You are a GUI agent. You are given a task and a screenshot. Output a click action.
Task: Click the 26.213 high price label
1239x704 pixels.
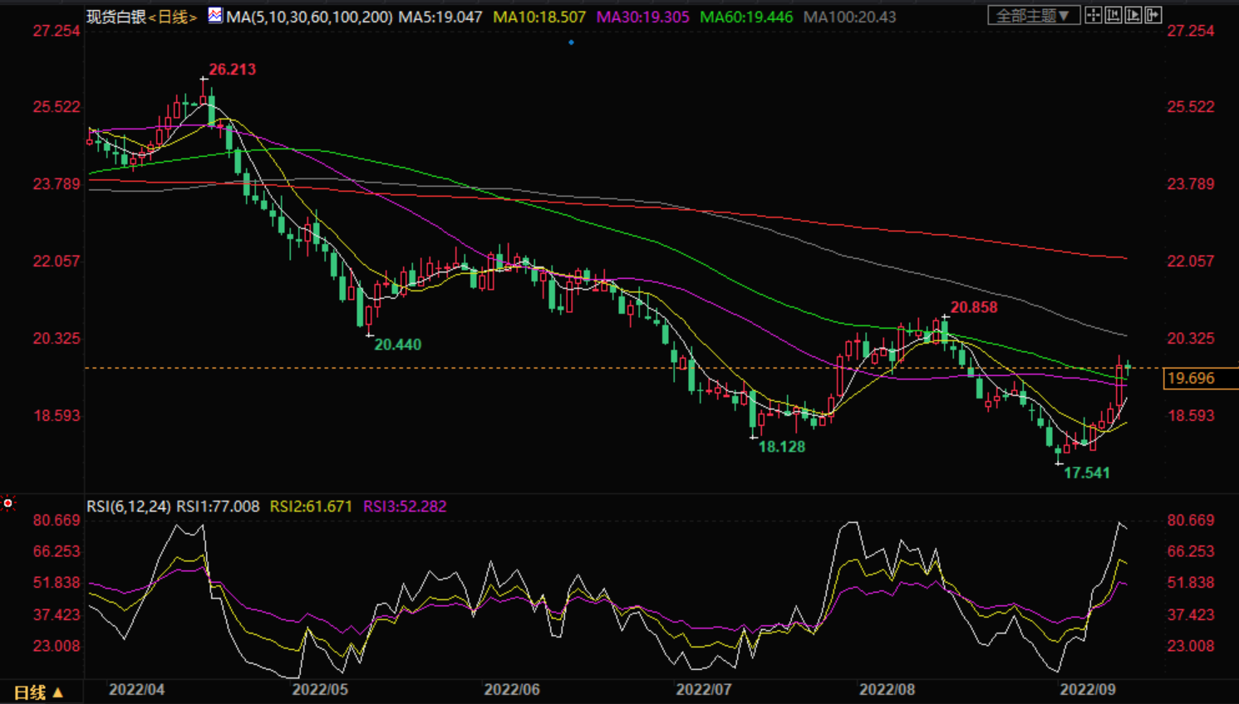coord(232,70)
